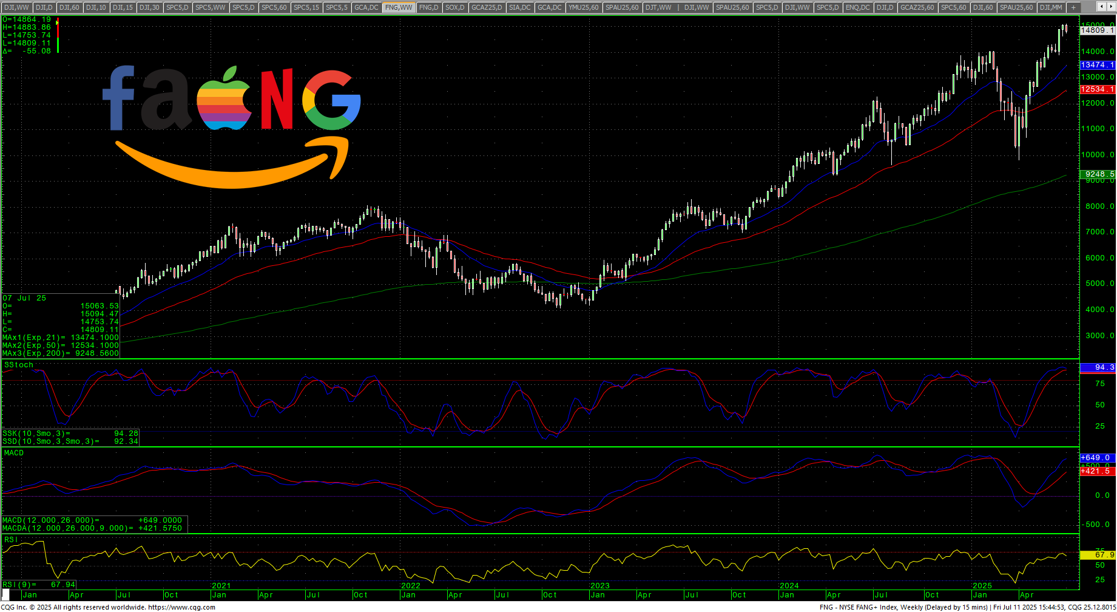
Task: Open the combined DJT,WW tab
Action: (677, 7)
